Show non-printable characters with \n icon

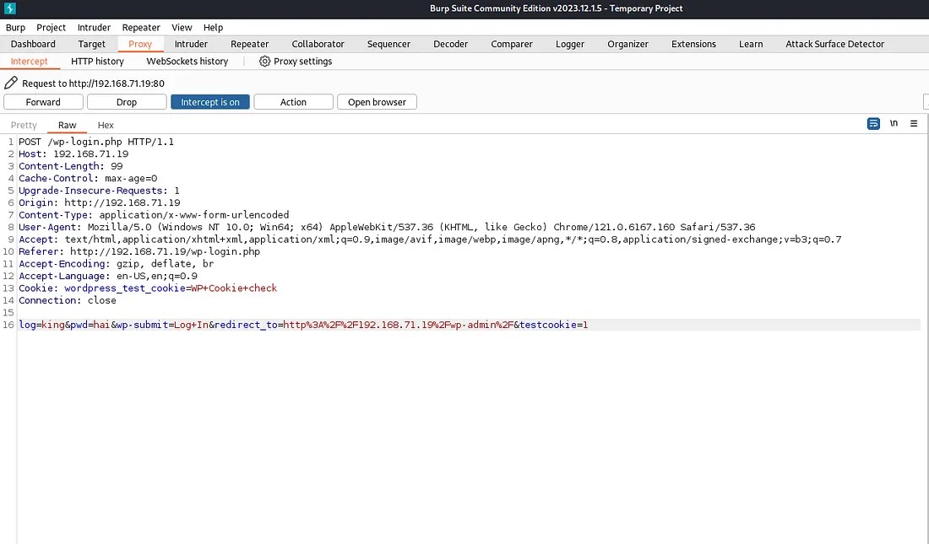pyautogui.click(x=894, y=124)
